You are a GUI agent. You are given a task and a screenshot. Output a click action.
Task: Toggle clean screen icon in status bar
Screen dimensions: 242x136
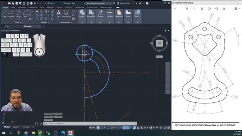pos(165,128)
